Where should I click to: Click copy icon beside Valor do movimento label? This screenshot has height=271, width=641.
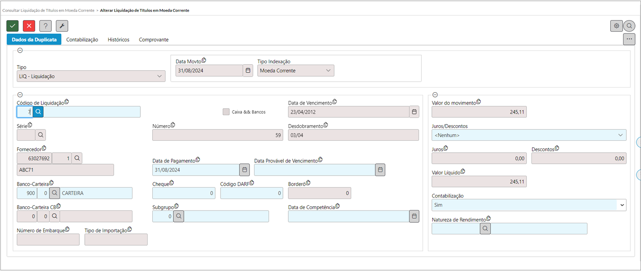click(479, 102)
